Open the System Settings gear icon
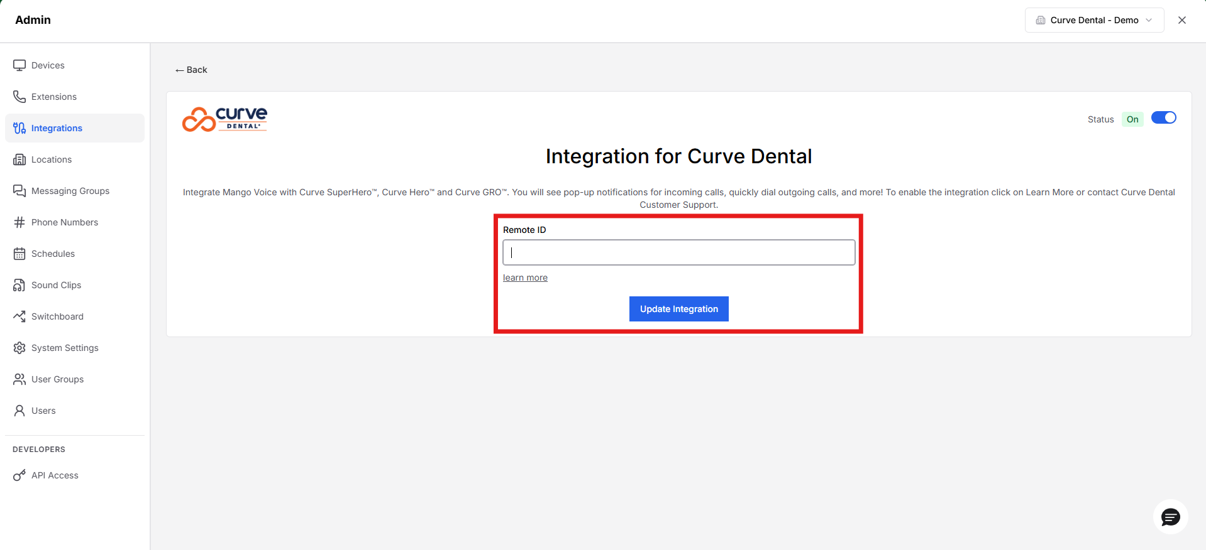This screenshot has height=550, width=1206. pyautogui.click(x=19, y=348)
